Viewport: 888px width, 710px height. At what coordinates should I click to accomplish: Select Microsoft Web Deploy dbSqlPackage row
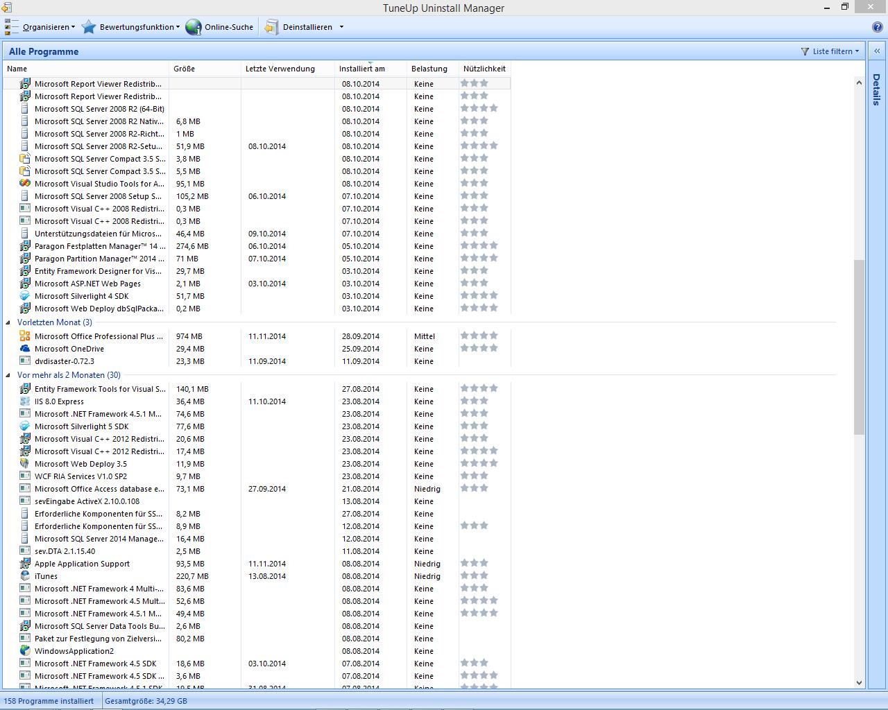tap(257, 309)
